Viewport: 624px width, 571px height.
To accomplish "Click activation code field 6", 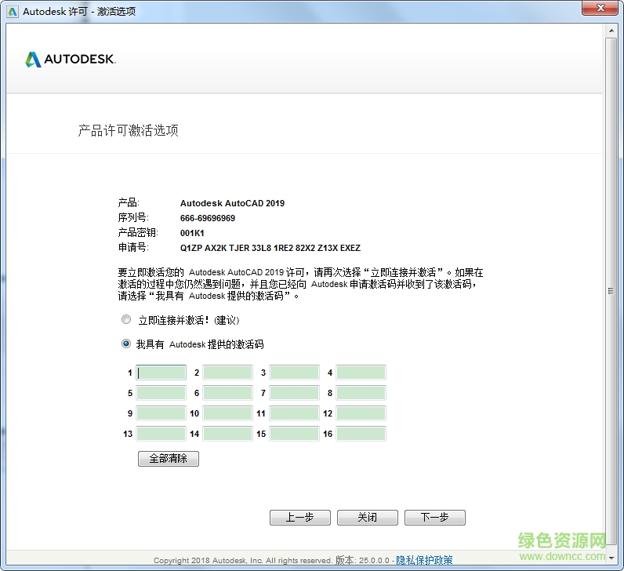I will point(227,393).
